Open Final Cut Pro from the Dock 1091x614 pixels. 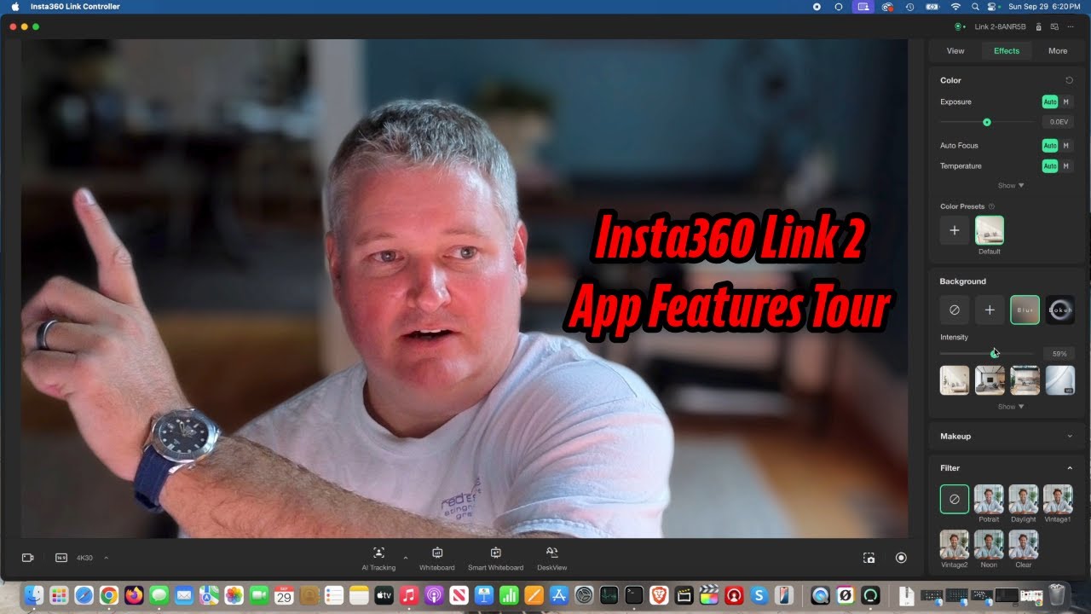click(x=708, y=595)
